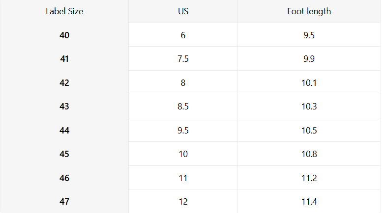Select label size 41 cell

pos(64,59)
